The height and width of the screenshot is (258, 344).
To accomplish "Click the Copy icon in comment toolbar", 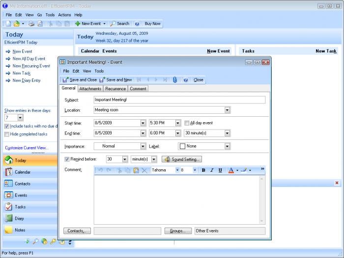I will (x=128, y=170).
